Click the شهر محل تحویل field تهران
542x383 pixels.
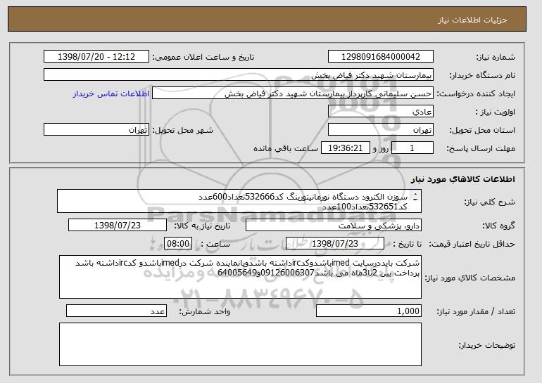pyautogui.click(x=96, y=130)
